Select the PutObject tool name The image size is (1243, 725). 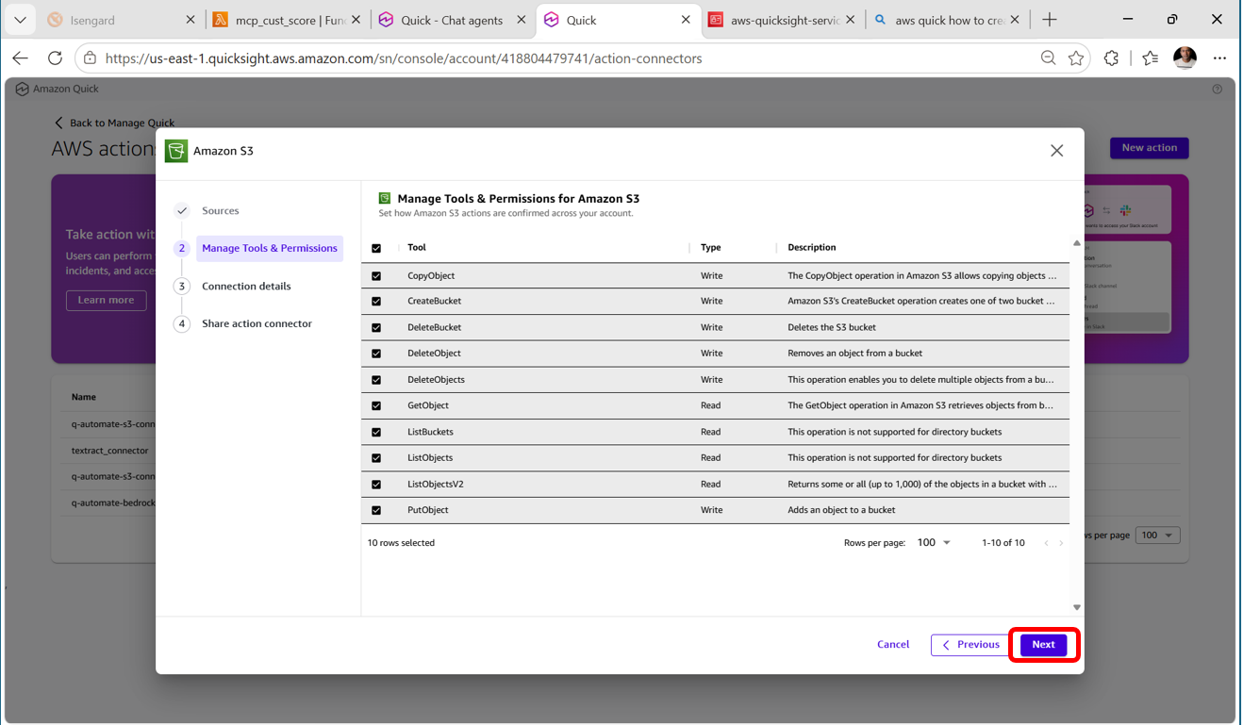click(428, 510)
